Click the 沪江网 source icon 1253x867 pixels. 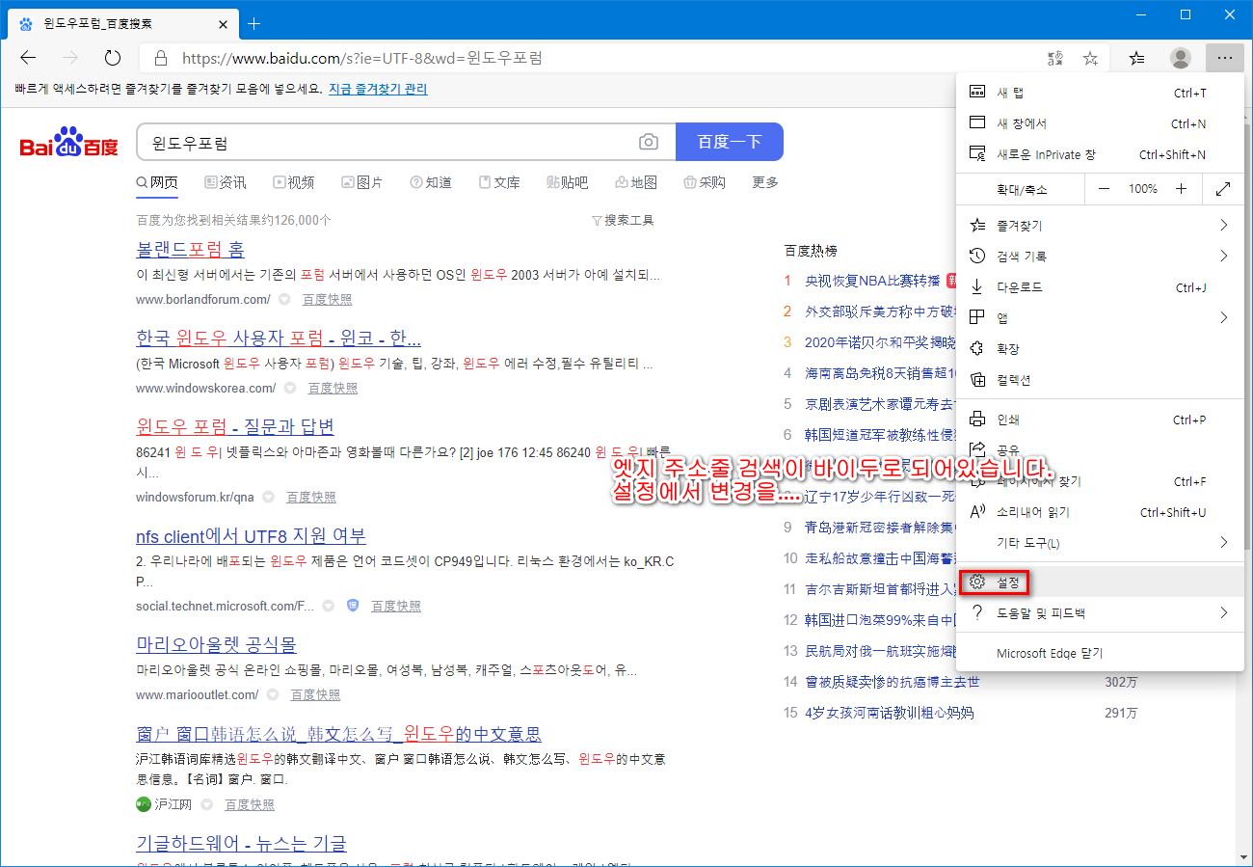[x=145, y=804]
